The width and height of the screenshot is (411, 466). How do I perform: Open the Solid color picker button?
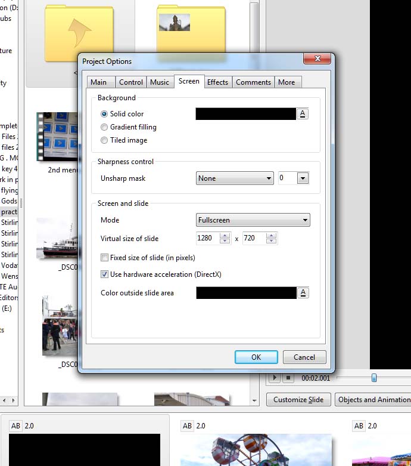coord(303,114)
